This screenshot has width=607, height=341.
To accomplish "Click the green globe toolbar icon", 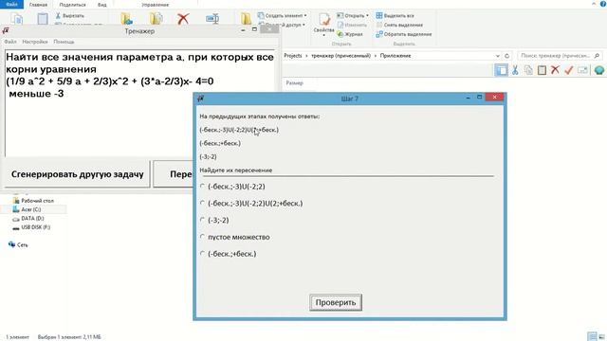I will click(599, 70).
